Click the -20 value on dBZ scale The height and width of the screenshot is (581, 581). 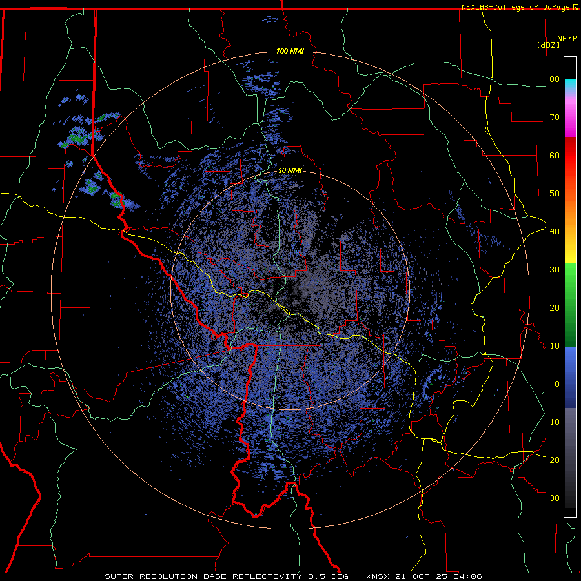[552, 460]
